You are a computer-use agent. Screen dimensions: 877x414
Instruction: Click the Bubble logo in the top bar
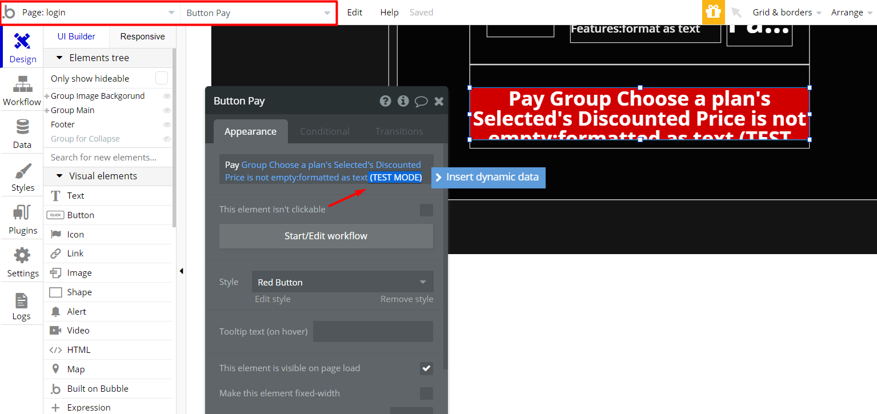coord(9,13)
